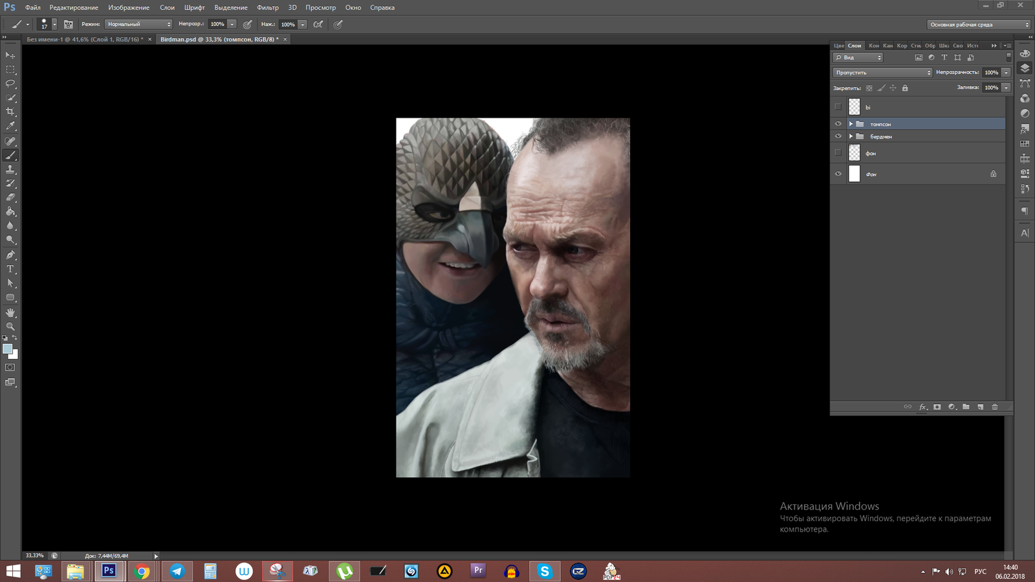Viewport: 1035px width, 582px height.
Task: Open the brush blending mode dropdown 'Нормальный'
Action: tap(138, 25)
